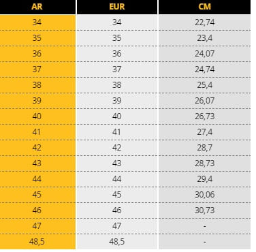Click the CM column header
The width and height of the screenshot is (256, 252).
[204, 7]
